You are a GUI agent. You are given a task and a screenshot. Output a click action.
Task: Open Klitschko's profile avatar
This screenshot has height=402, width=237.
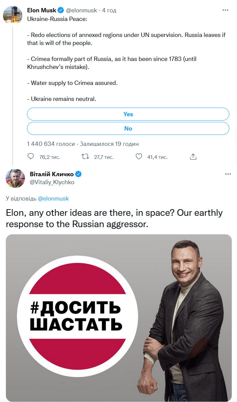15,179
